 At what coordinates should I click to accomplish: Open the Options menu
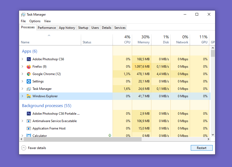(x=35, y=21)
